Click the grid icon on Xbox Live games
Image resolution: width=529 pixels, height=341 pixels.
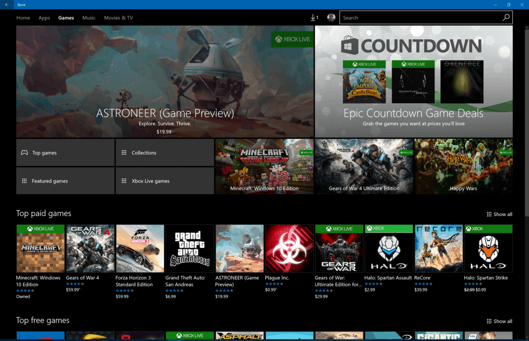tap(124, 181)
